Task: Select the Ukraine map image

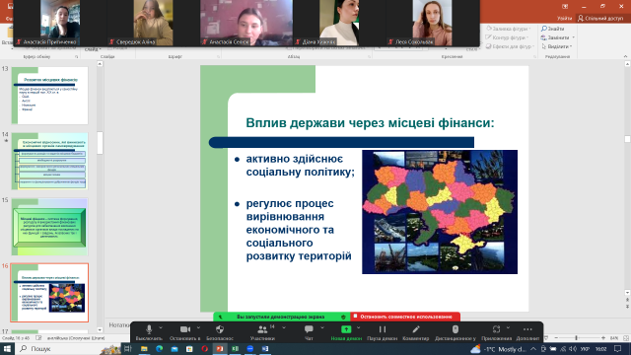Action: tap(440, 212)
